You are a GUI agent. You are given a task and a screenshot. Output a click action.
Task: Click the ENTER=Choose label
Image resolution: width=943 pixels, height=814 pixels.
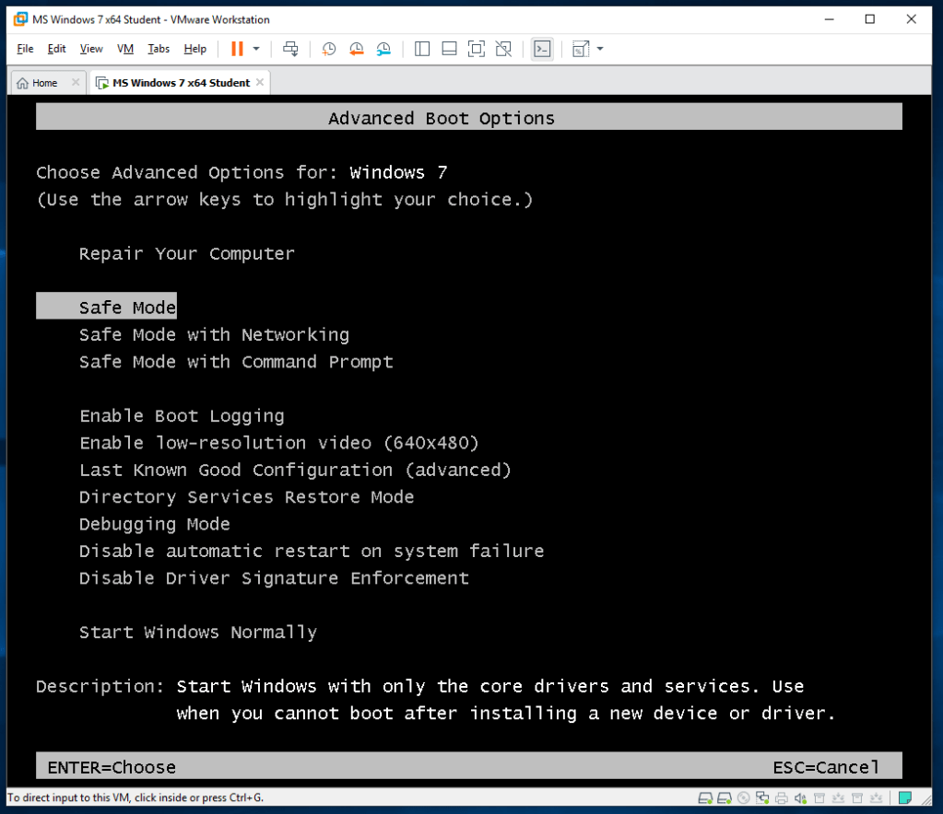(x=112, y=767)
